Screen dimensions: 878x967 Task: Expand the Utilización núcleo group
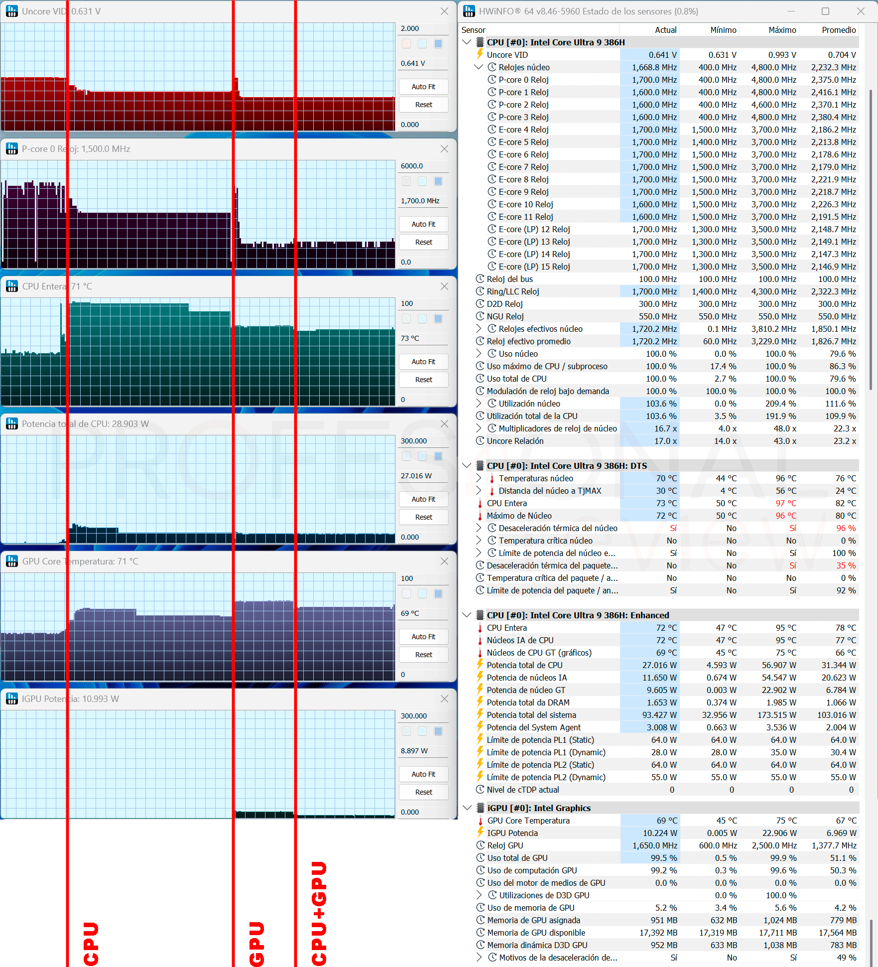point(479,404)
